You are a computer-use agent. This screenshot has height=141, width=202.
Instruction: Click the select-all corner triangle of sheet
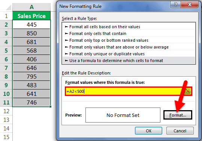(9, 8)
